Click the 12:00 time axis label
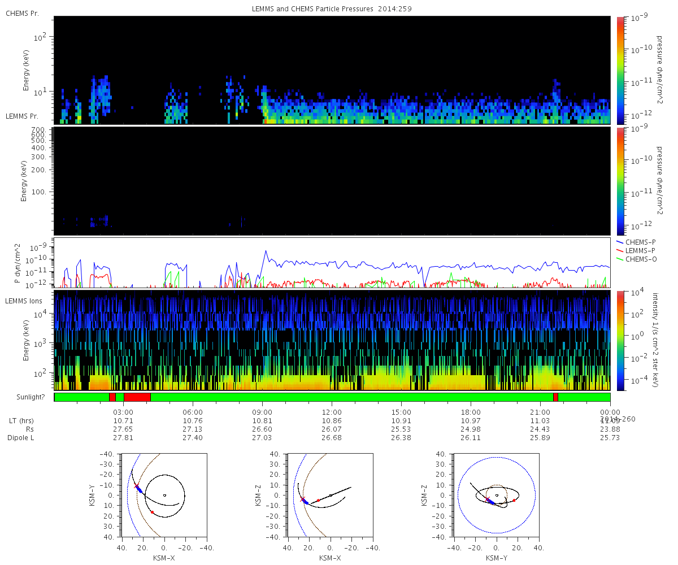Screen dimensions: 678x565 pyautogui.click(x=332, y=412)
